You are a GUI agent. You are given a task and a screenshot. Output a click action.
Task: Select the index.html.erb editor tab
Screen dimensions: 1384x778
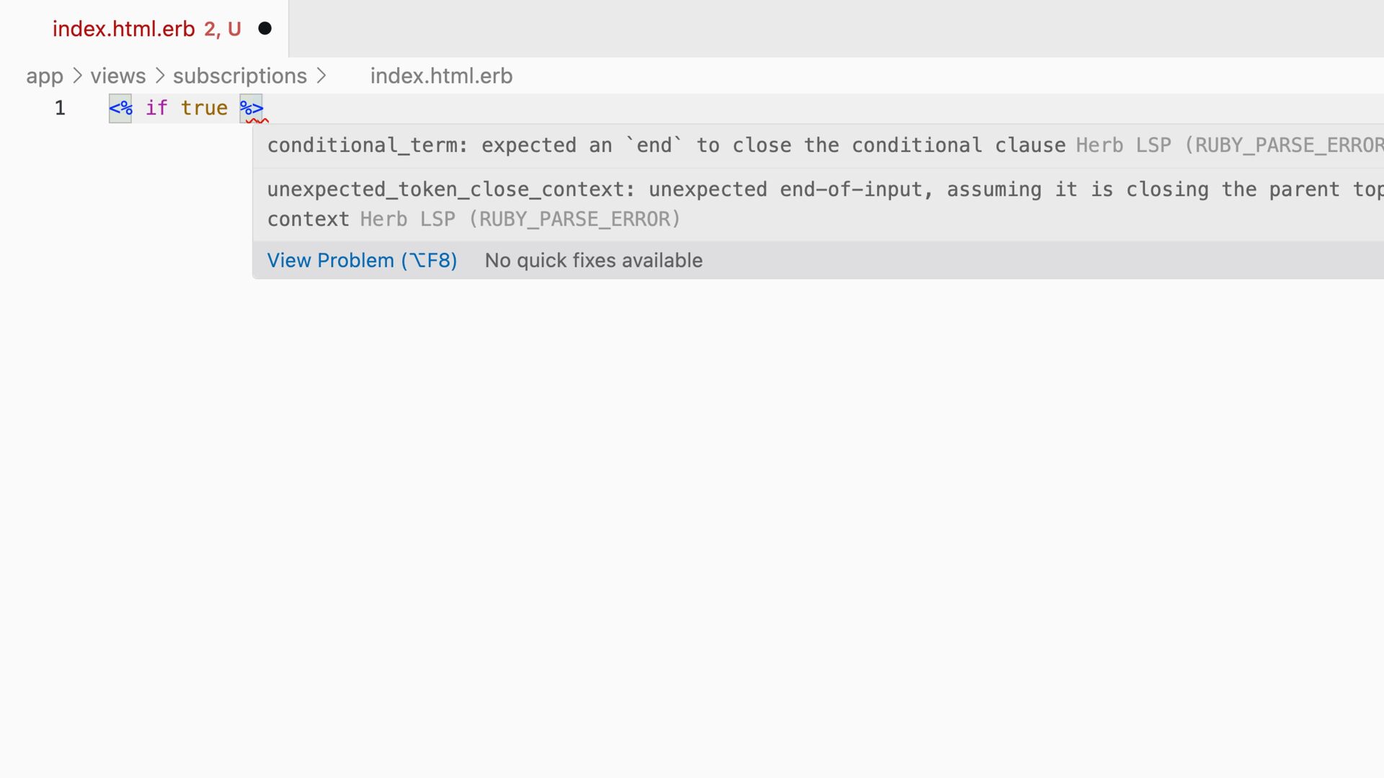123,29
